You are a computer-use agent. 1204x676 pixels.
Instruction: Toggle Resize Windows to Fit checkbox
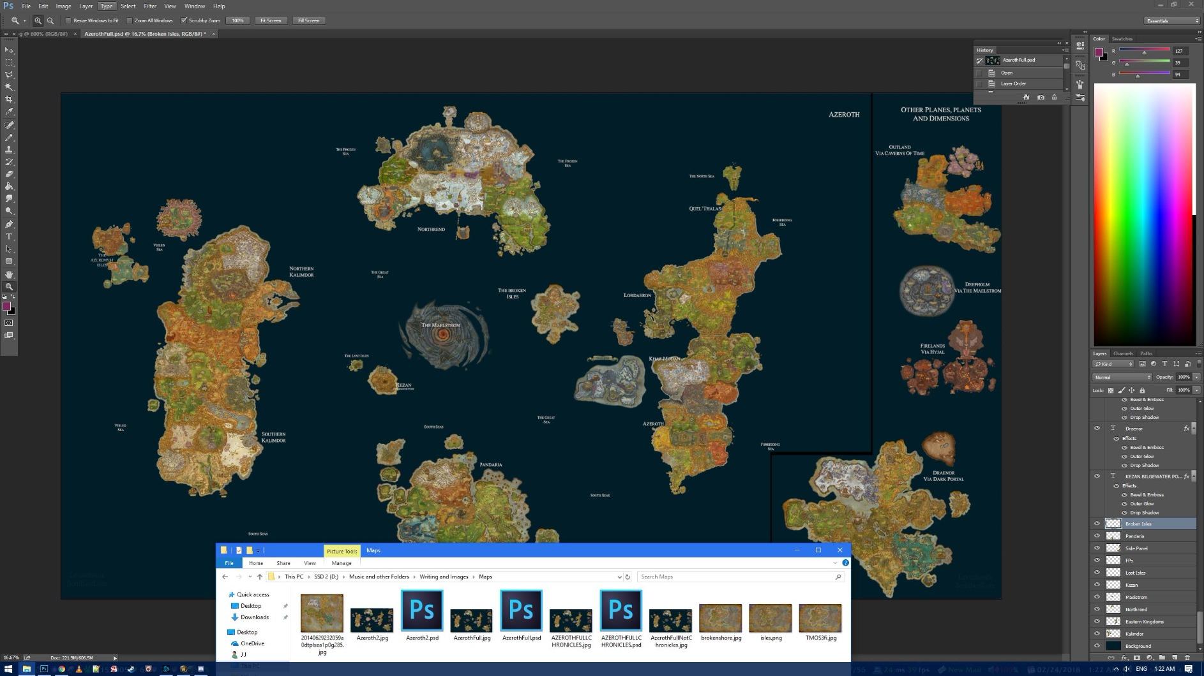(68, 20)
